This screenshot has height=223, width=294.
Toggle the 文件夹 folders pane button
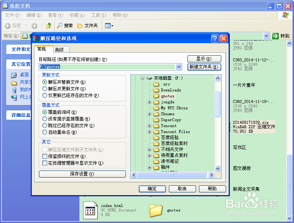pos(88,26)
